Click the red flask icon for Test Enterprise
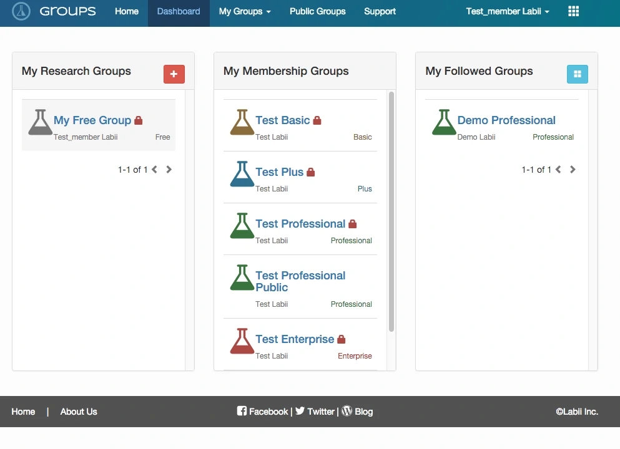 (x=242, y=342)
